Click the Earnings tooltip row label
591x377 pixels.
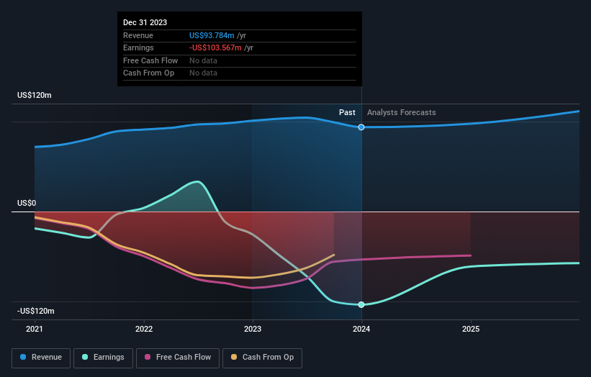[138, 47]
